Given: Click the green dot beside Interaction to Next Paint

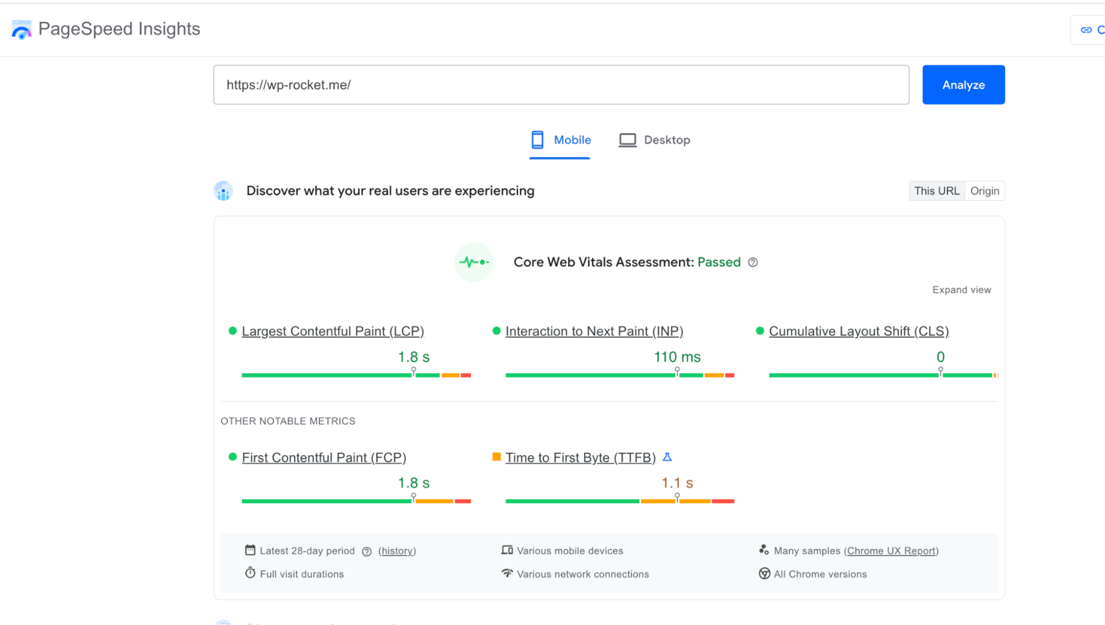Looking at the screenshot, I should coord(496,331).
